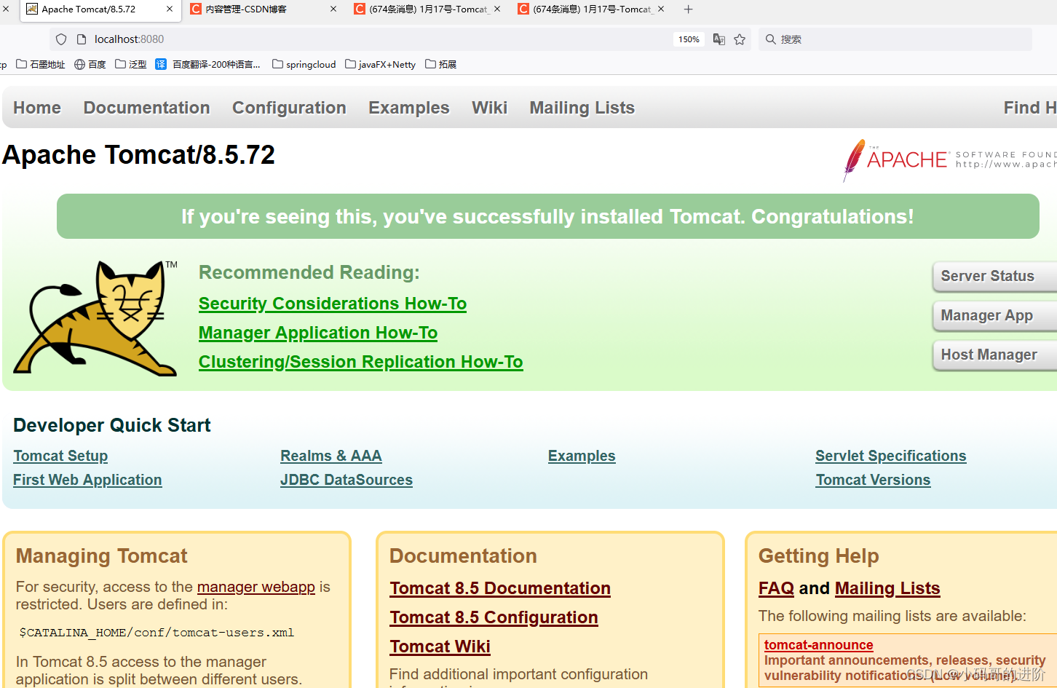Image resolution: width=1057 pixels, height=688 pixels.
Task: Open the Manager App button
Action: (x=986, y=315)
